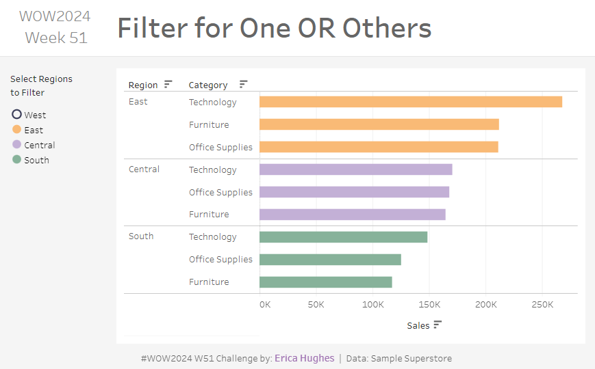Toggle the East region orange circle
This screenshot has height=369, width=595.
point(17,129)
